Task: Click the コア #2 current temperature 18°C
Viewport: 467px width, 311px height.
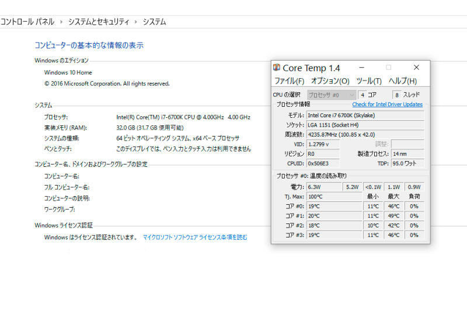Action: click(x=334, y=226)
